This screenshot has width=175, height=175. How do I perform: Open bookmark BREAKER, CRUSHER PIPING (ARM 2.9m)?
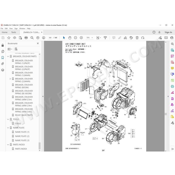tap(24, 104)
